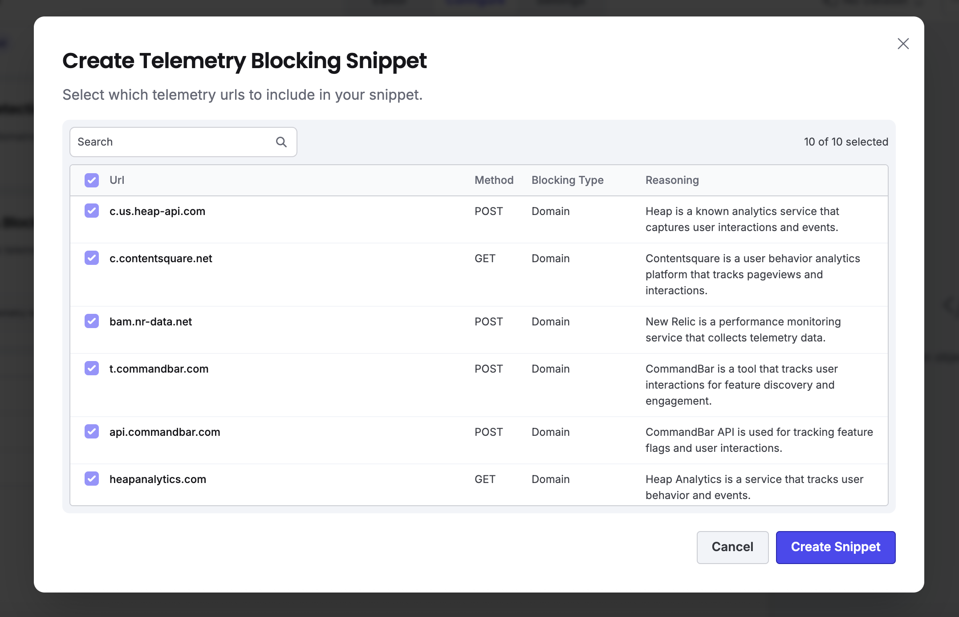Uncheck the t.commandbar.com row checkbox
Viewport: 959px width, 617px height.
[92, 368]
